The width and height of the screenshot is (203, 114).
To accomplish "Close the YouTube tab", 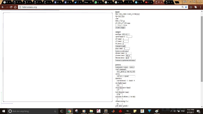I will click(x=151, y=2).
